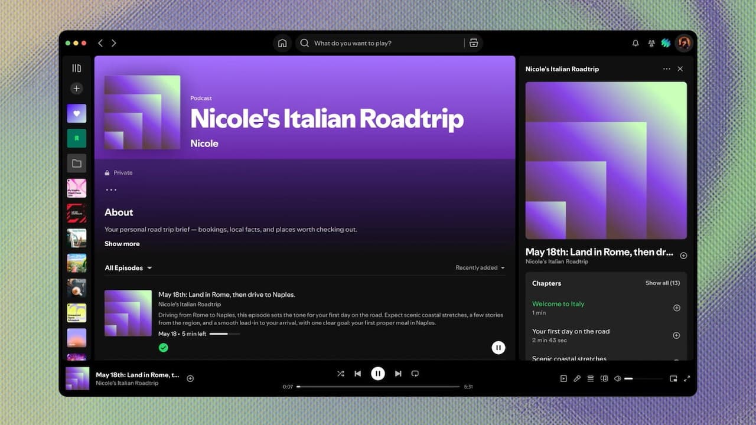
Task: Open 'Nicole's Italian Roadtrip' link in player bar
Action: [x=128, y=383]
